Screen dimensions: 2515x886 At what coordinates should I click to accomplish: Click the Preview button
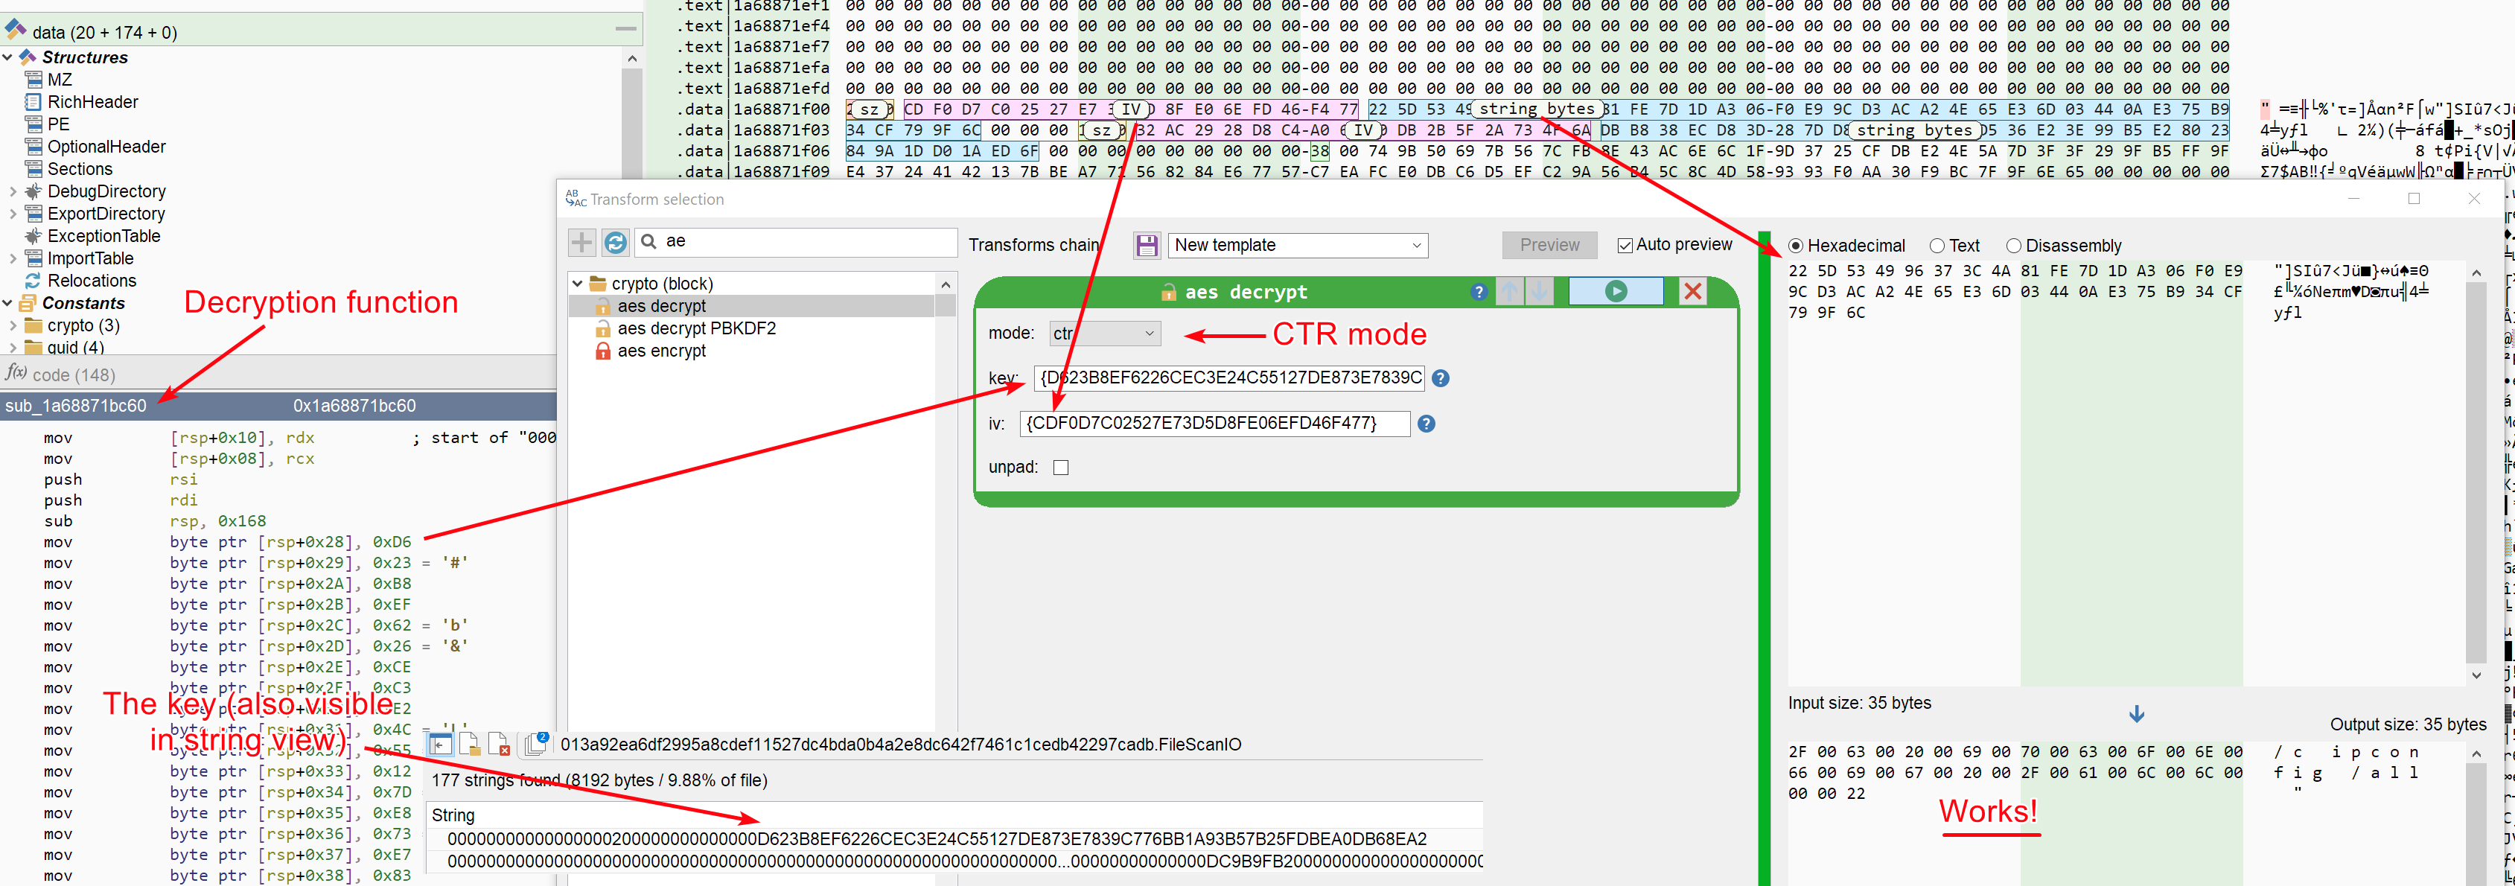pyautogui.click(x=1549, y=245)
